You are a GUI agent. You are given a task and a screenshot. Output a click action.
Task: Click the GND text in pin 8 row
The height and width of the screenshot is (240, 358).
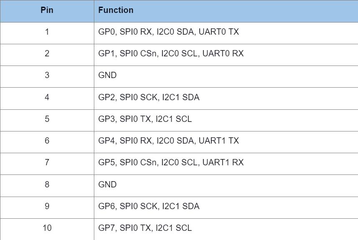[x=107, y=184]
